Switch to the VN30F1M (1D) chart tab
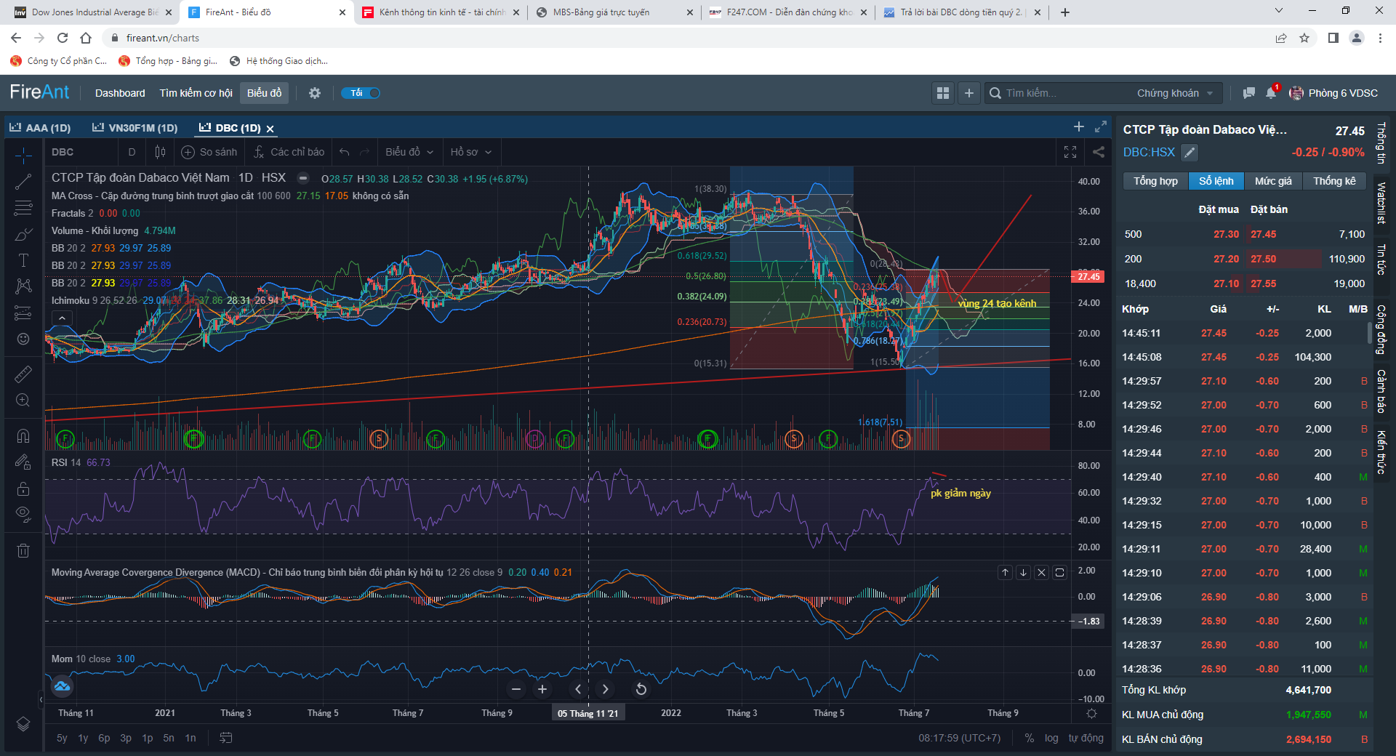This screenshot has height=756, width=1396. [x=135, y=128]
